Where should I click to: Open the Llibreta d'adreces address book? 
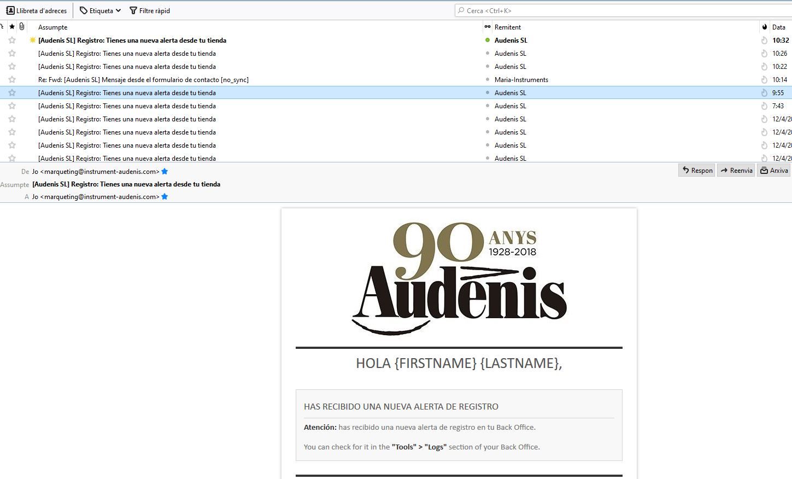coord(37,10)
